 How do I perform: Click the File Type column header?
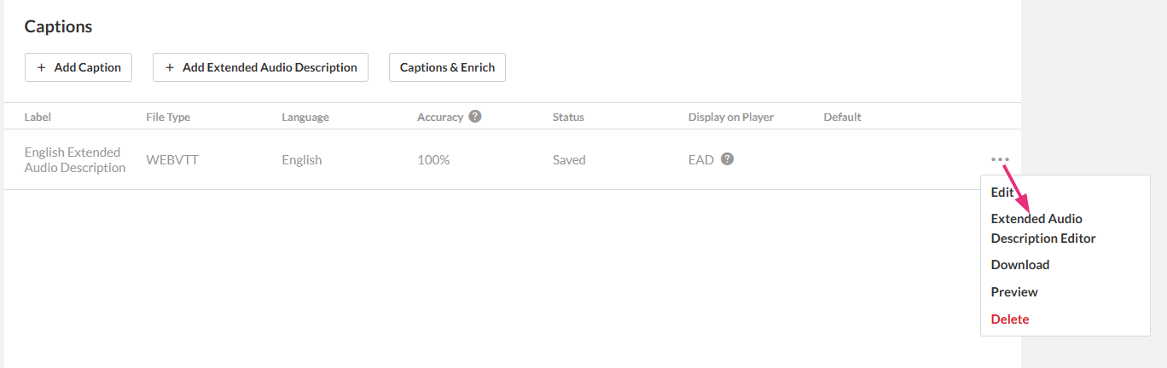point(168,117)
